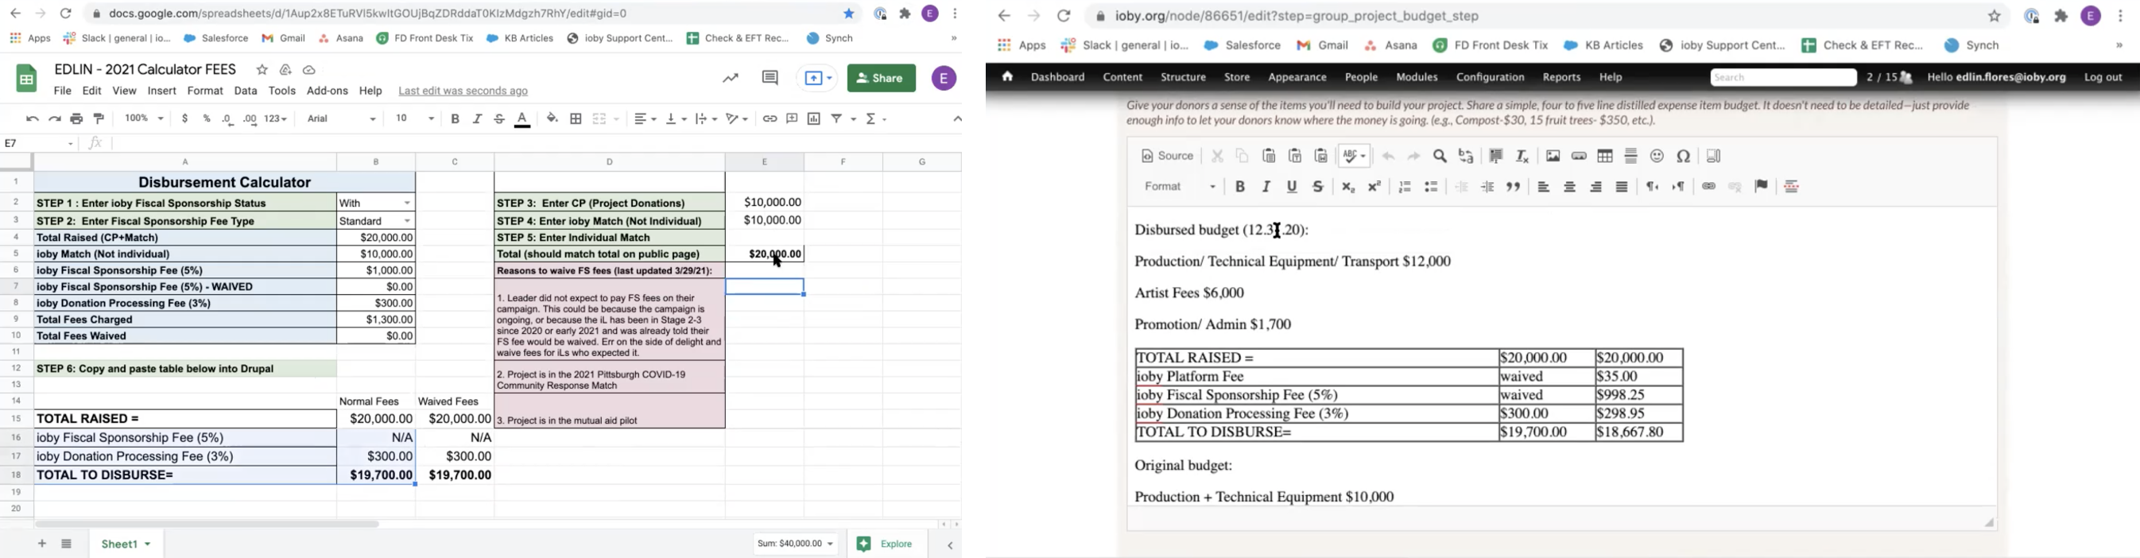Image resolution: width=2140 pixels, height=558 pixels.
Task: Open the text color picker in Sheets
Action: [522, 119]
